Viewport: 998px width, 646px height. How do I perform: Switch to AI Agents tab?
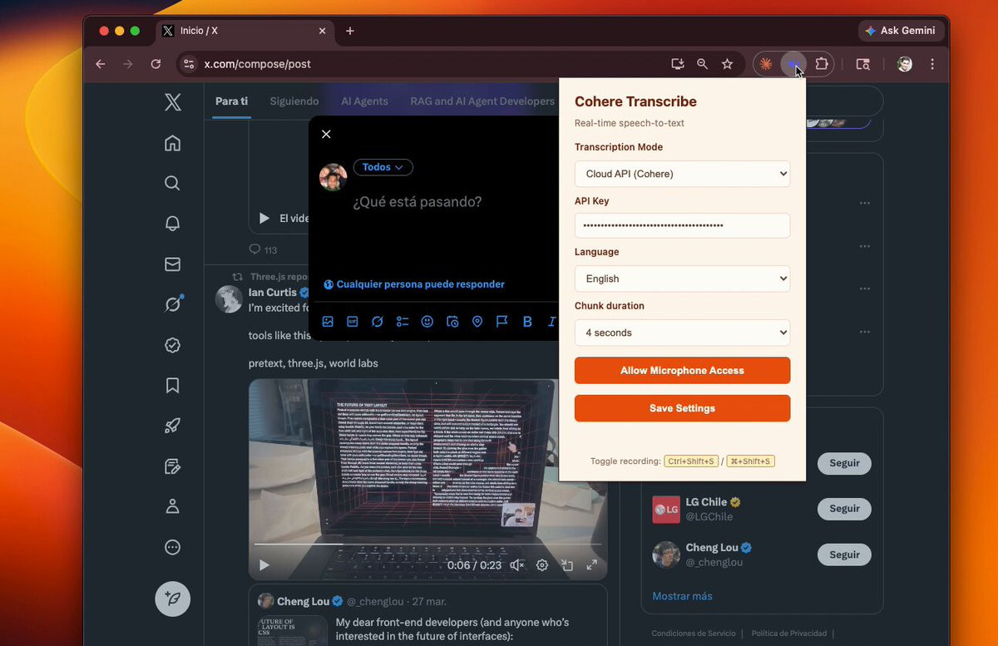364,101
